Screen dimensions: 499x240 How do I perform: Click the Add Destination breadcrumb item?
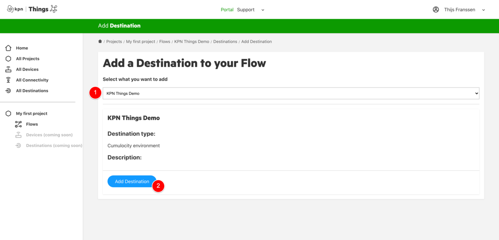pos(257,41)
